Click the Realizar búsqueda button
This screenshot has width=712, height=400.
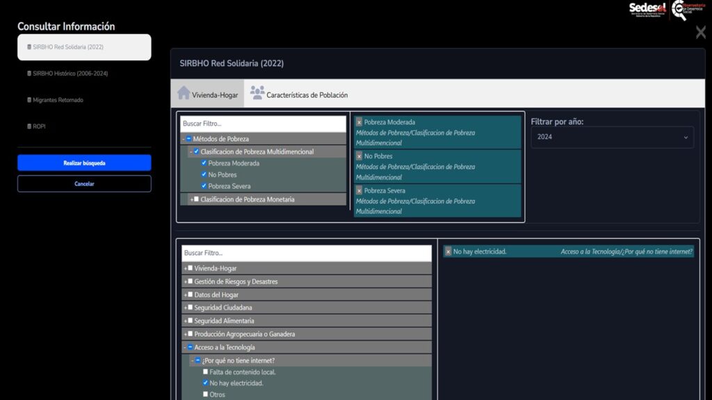[84, 163]
